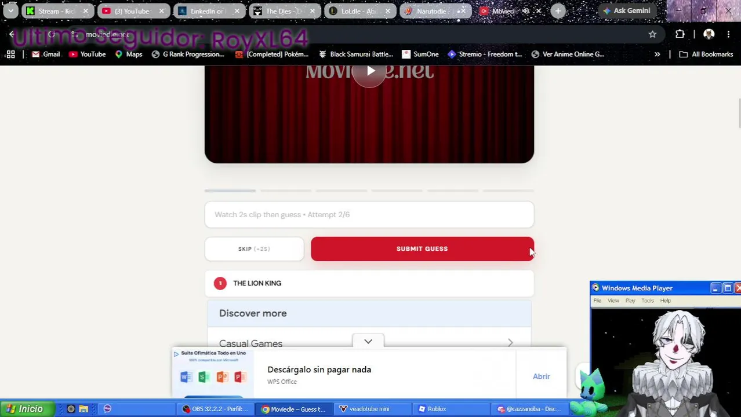Click the pink circular quick-launch icon

pos(107,409)
